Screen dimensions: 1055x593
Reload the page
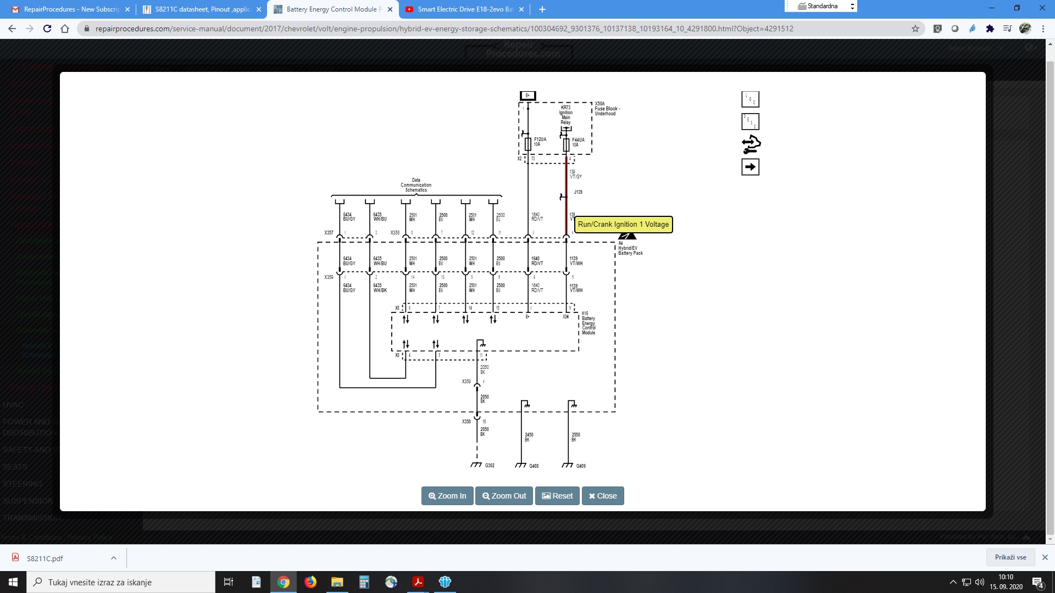coord(47,29)
